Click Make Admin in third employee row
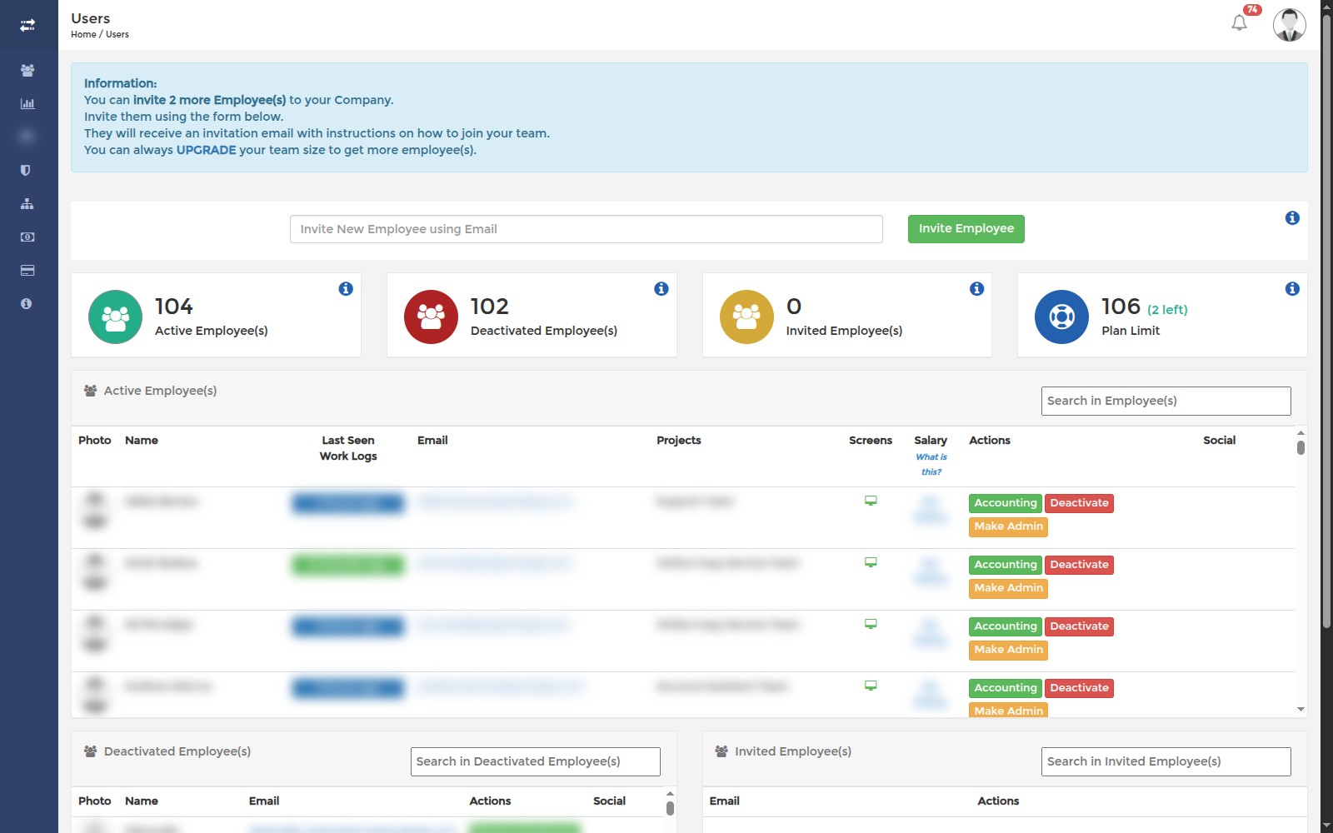Image resolution: width=1333 pixels, height=833 pixels. point(1008,650)
